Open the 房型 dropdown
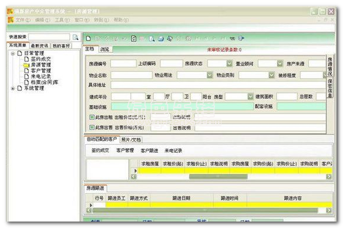Viewport: 343px width, 228px height. 250,96
